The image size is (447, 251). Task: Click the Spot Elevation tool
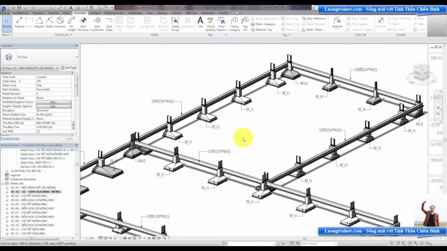coord(83,24)
